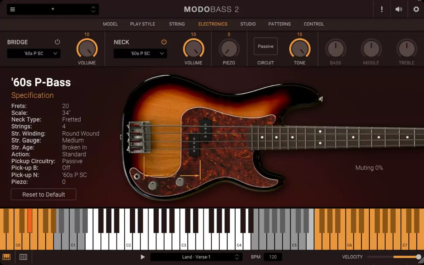Viewport: 424px width, 265px height.
Task: Show the grid pads view icon
Action: tap(23, 257)
